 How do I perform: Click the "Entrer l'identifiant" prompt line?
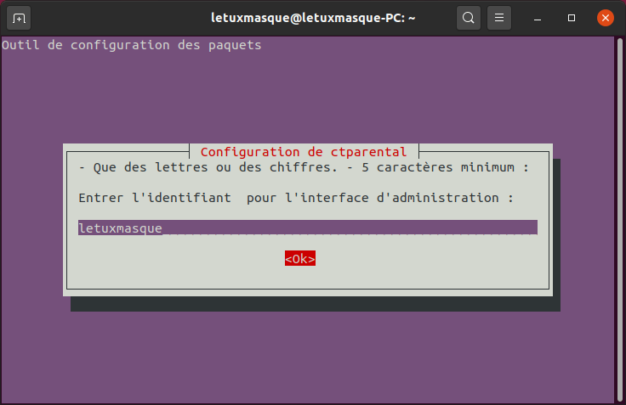[296, 198]
